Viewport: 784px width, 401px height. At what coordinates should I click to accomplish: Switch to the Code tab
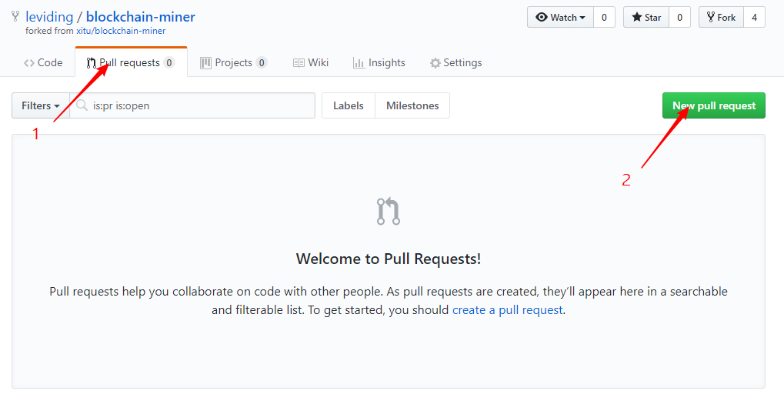tap(44, 62)
